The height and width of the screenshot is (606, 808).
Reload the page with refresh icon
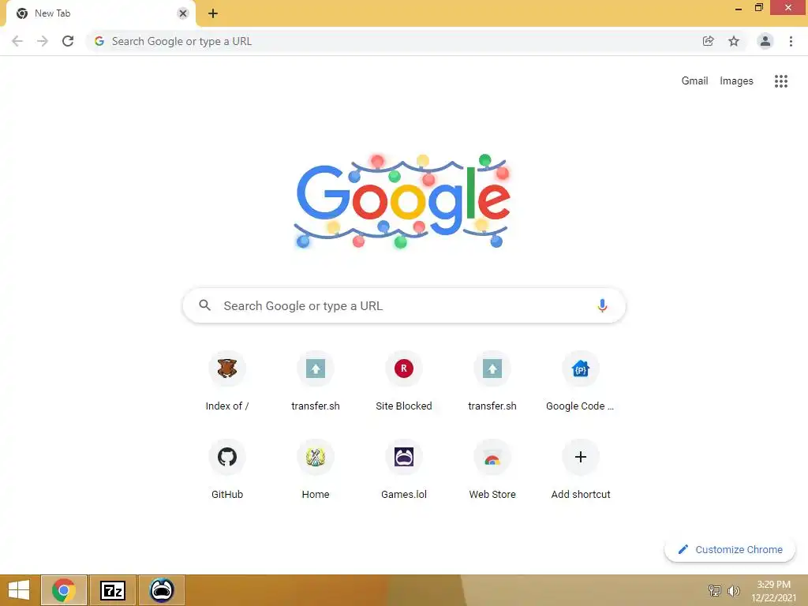68,41
